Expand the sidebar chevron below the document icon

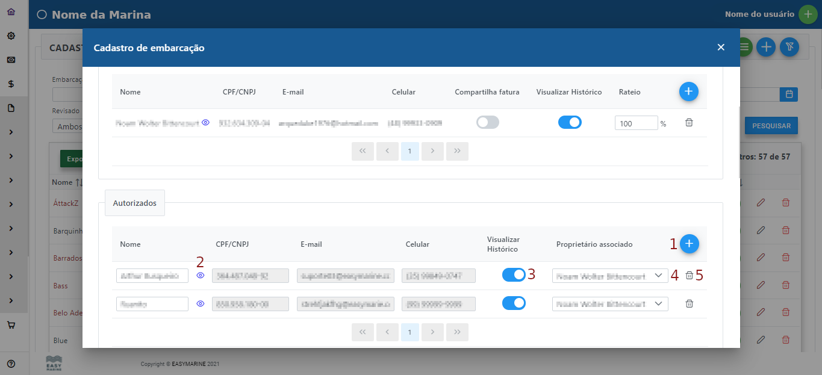pyautogui.click(x=11, y=132)
